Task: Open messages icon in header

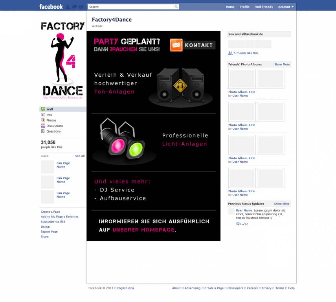Action: point(74,7)
